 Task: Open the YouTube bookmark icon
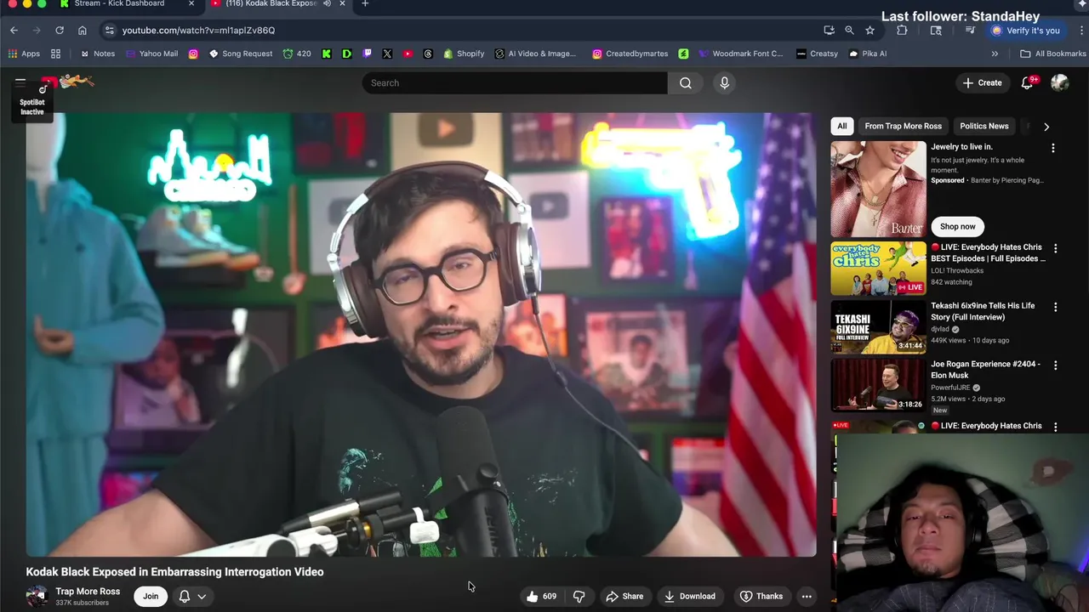click(408, 54)
